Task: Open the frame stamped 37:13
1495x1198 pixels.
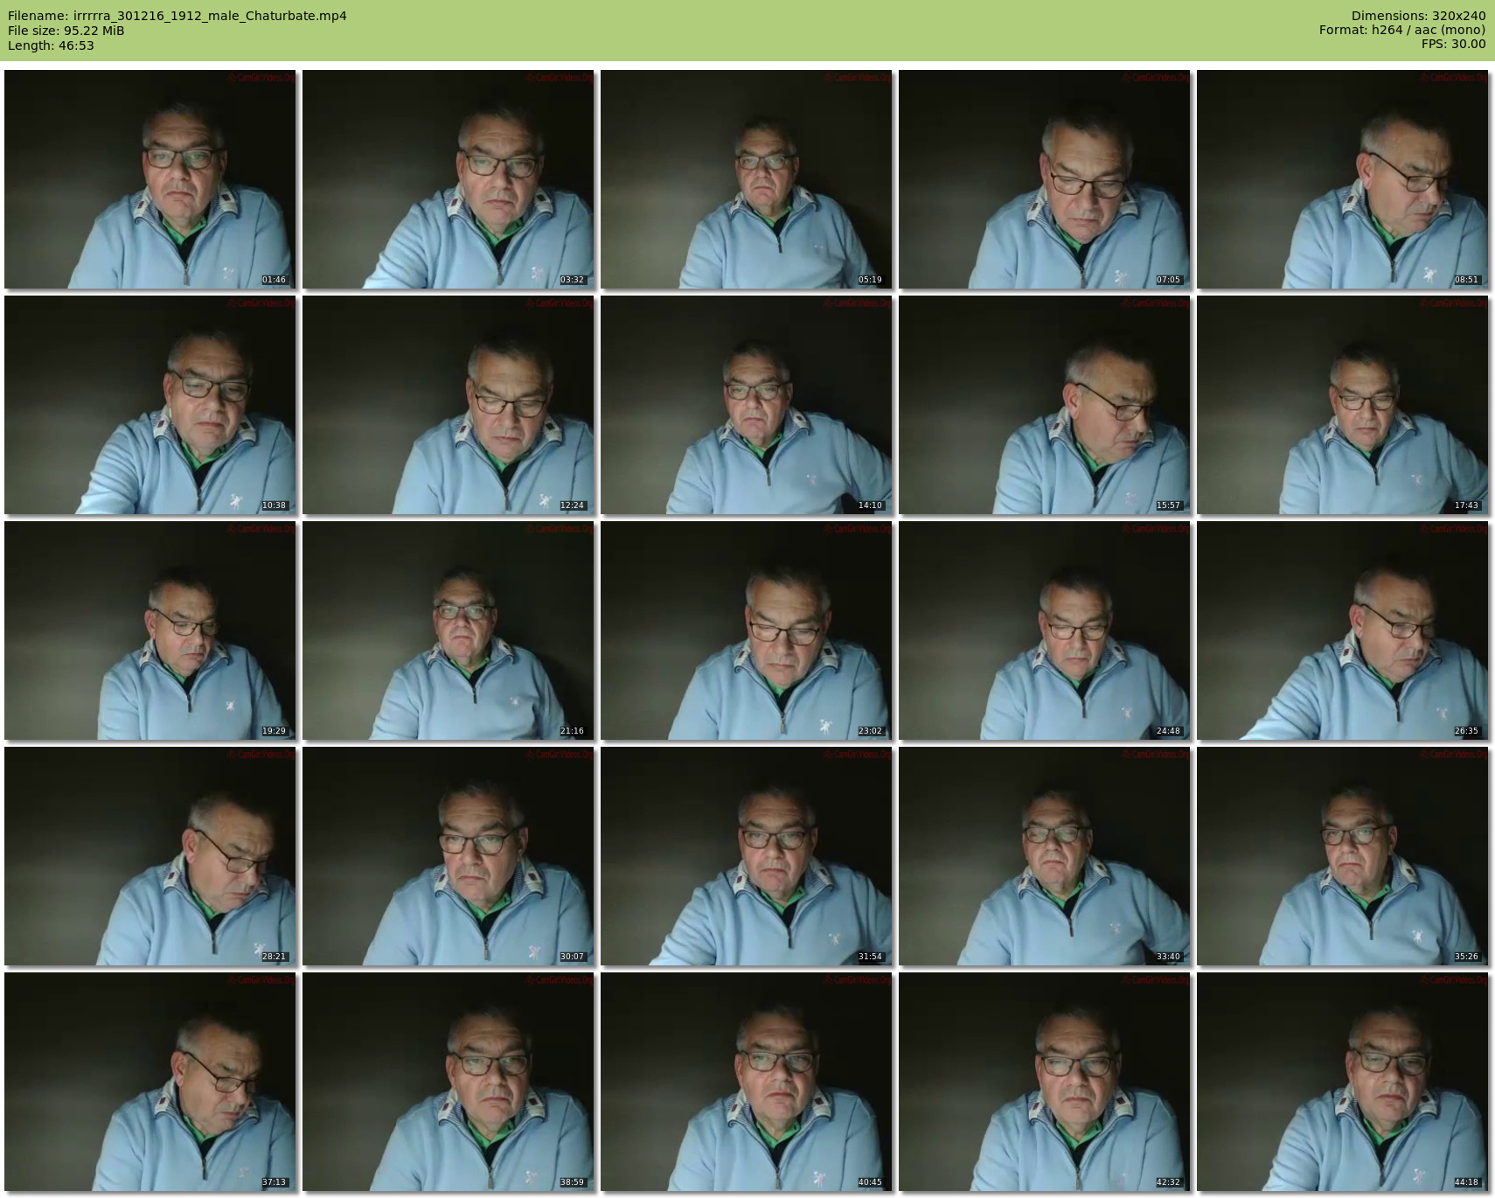Action: point(150,1082)
